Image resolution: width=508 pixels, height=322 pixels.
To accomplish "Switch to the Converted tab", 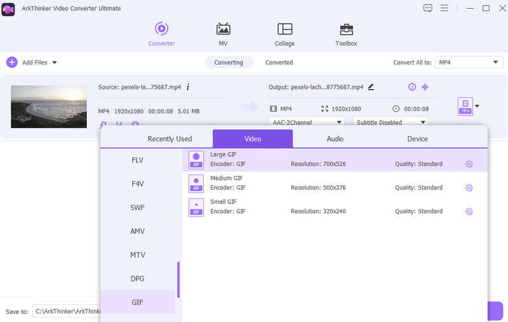I will pyautogui.click(x=279, y=62).
